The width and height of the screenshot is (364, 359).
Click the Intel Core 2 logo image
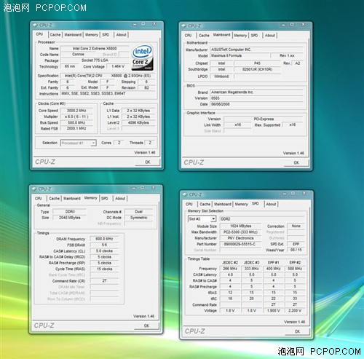[x=143, y=57]
